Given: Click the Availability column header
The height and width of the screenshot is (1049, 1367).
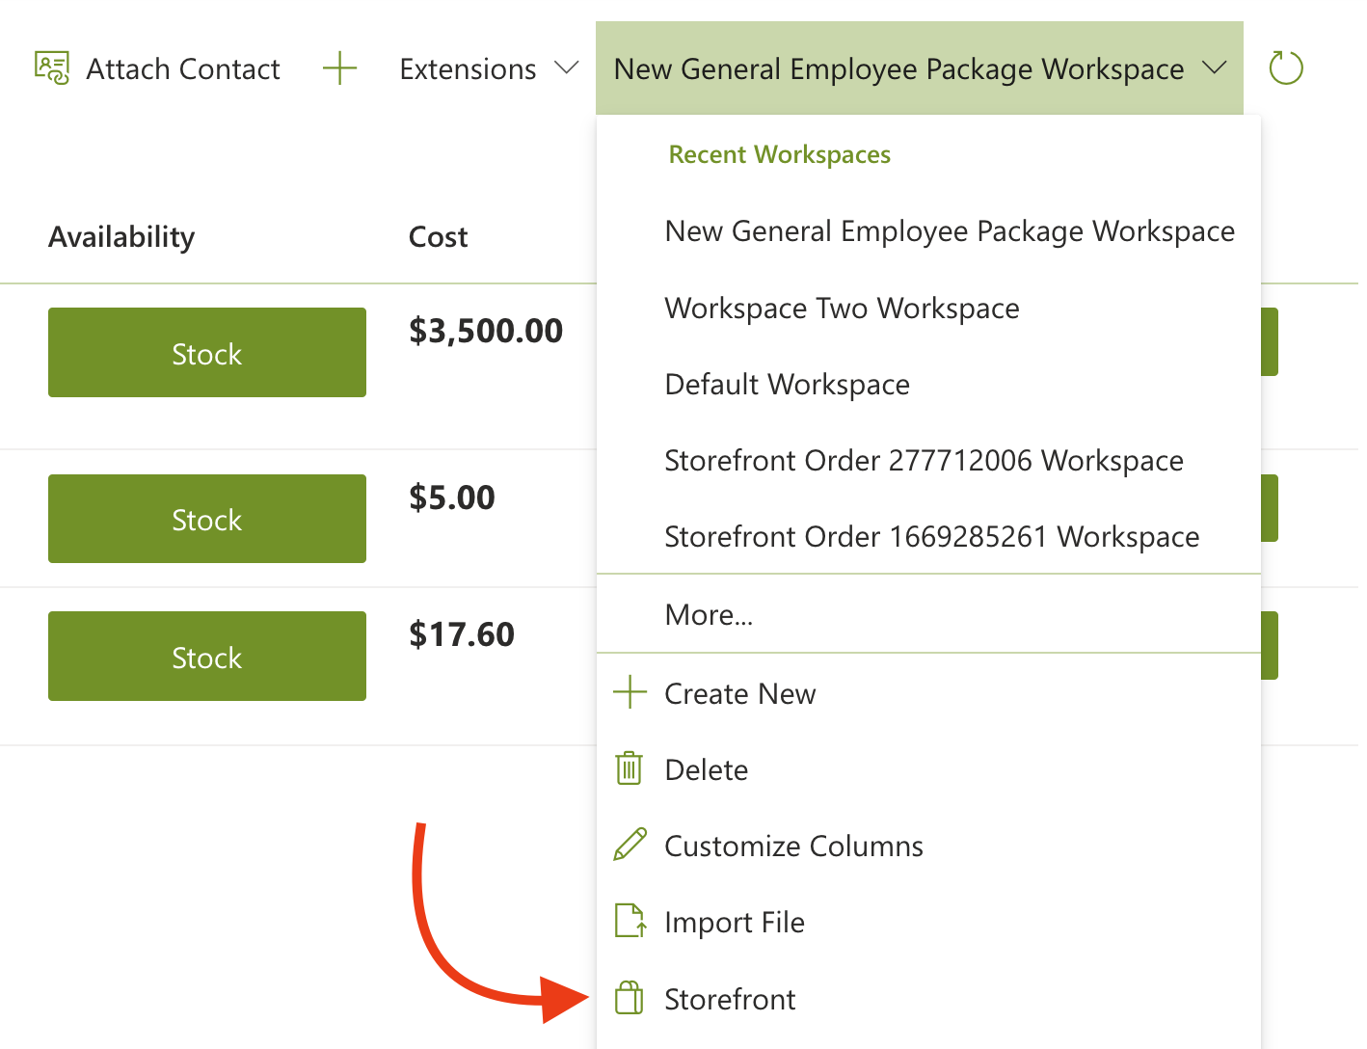Looking at the screenshot, I should [x=121, y=236].
